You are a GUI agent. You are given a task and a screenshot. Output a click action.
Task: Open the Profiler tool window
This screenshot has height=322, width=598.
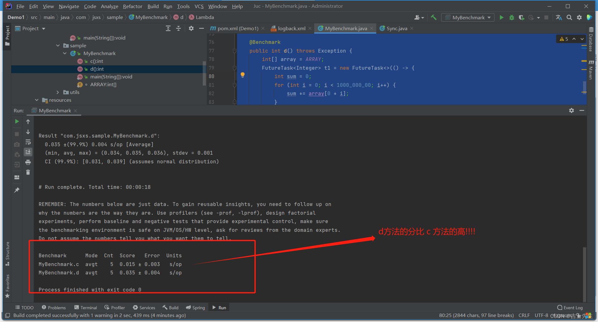115,307
